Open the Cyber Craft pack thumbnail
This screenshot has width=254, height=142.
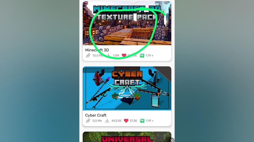pyautogui.click(x=127, y=88)
